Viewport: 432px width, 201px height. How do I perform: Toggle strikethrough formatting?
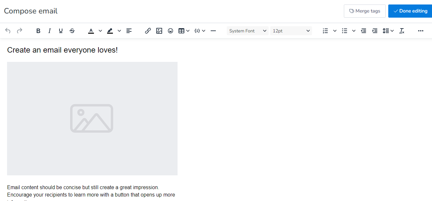72,30
